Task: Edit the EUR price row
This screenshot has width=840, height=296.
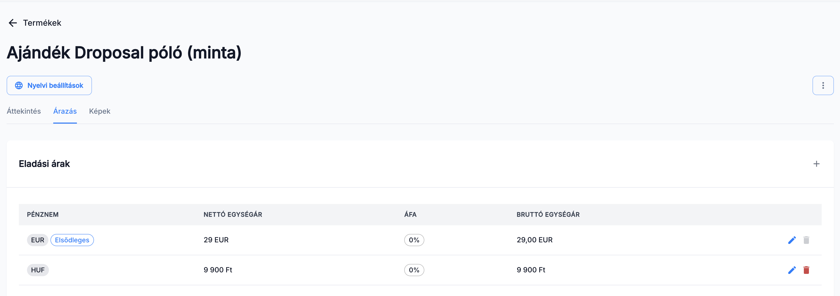Action: 792,240
